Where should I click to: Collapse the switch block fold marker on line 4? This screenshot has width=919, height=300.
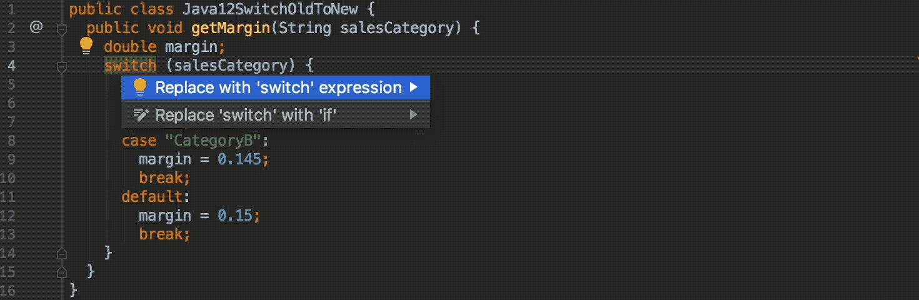62,66
